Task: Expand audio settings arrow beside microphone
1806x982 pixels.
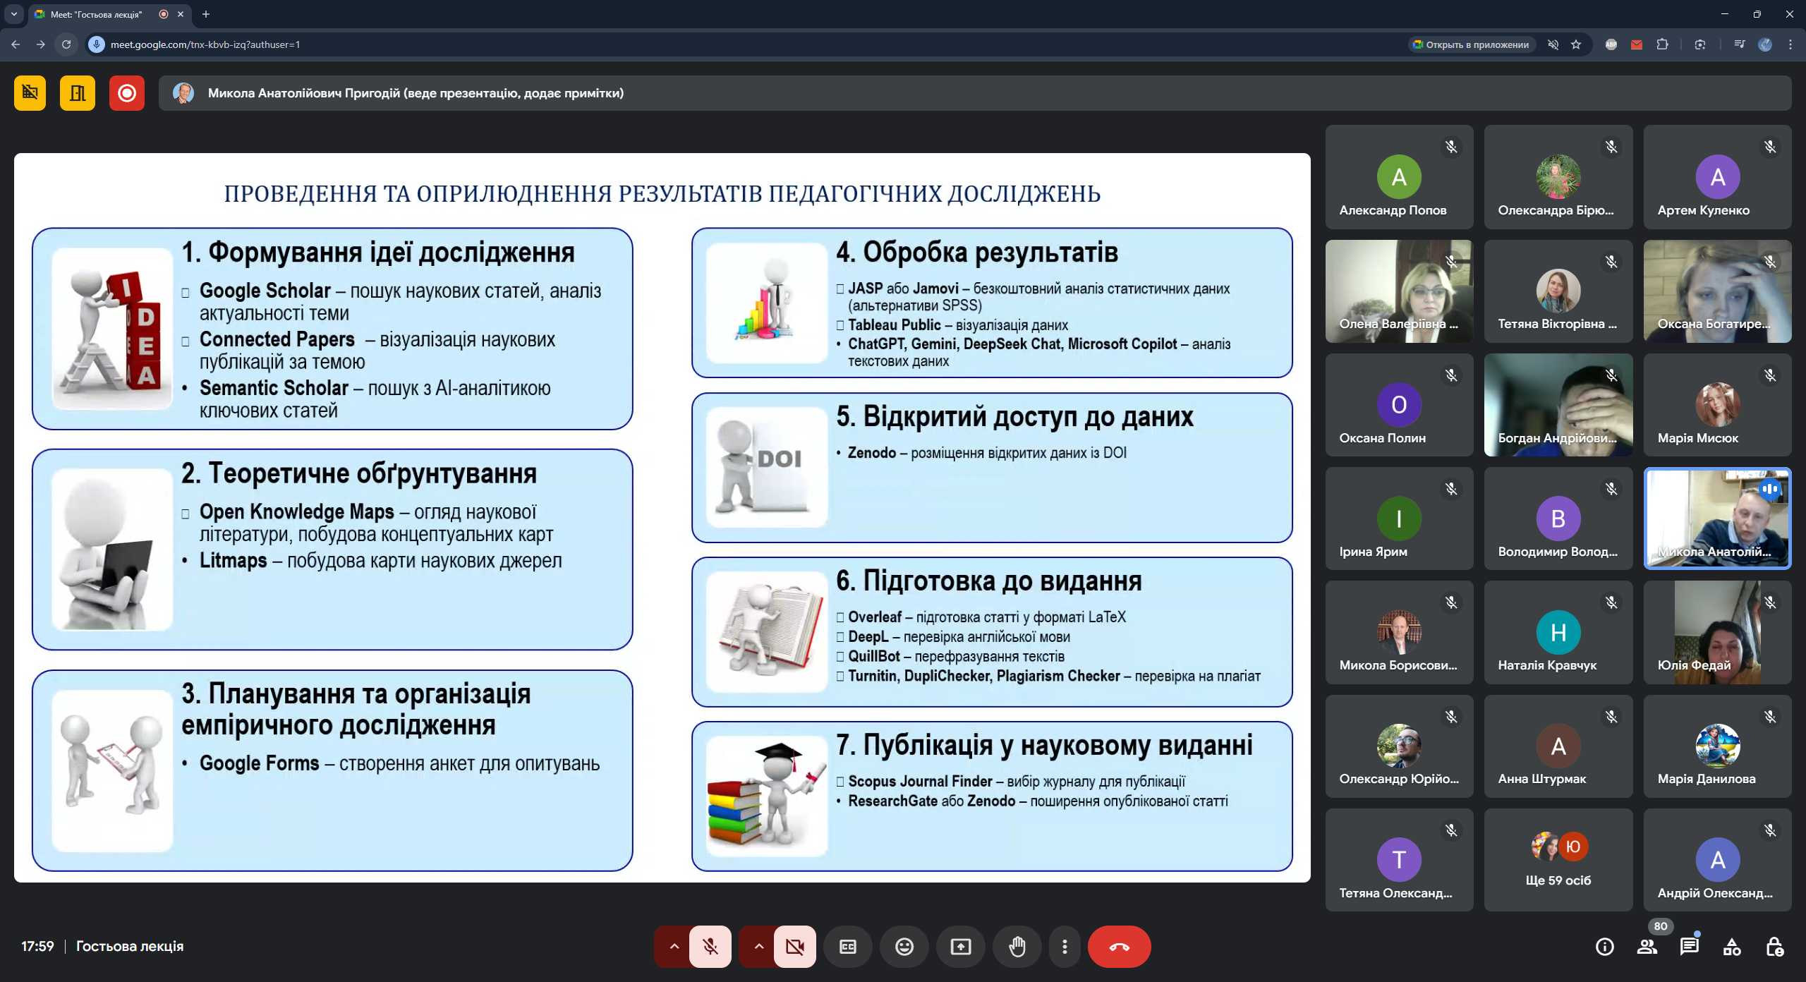Action: (x=674, y=946)
